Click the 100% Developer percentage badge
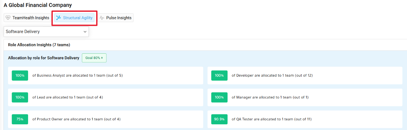The image size is (407, 130). pos(220,75)
